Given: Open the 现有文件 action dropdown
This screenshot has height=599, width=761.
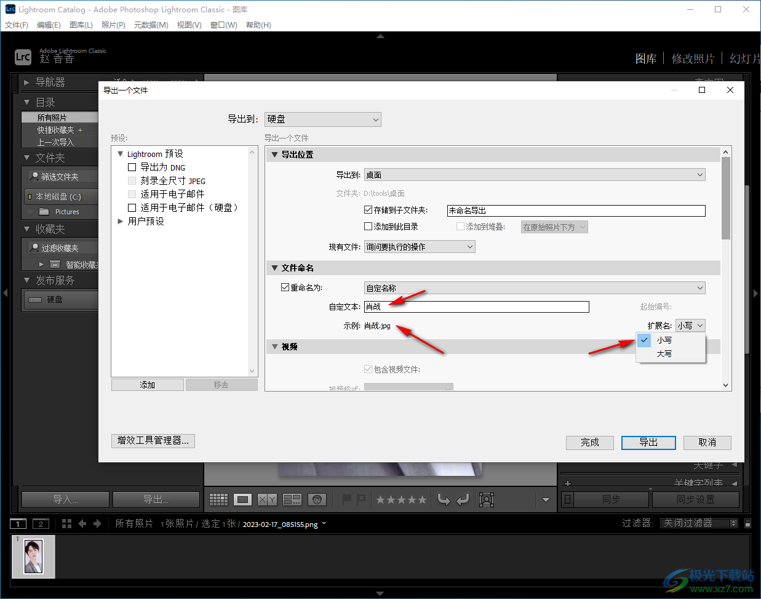Looking at the screenshot, I should pyautogui.click(x=420, y=247).
